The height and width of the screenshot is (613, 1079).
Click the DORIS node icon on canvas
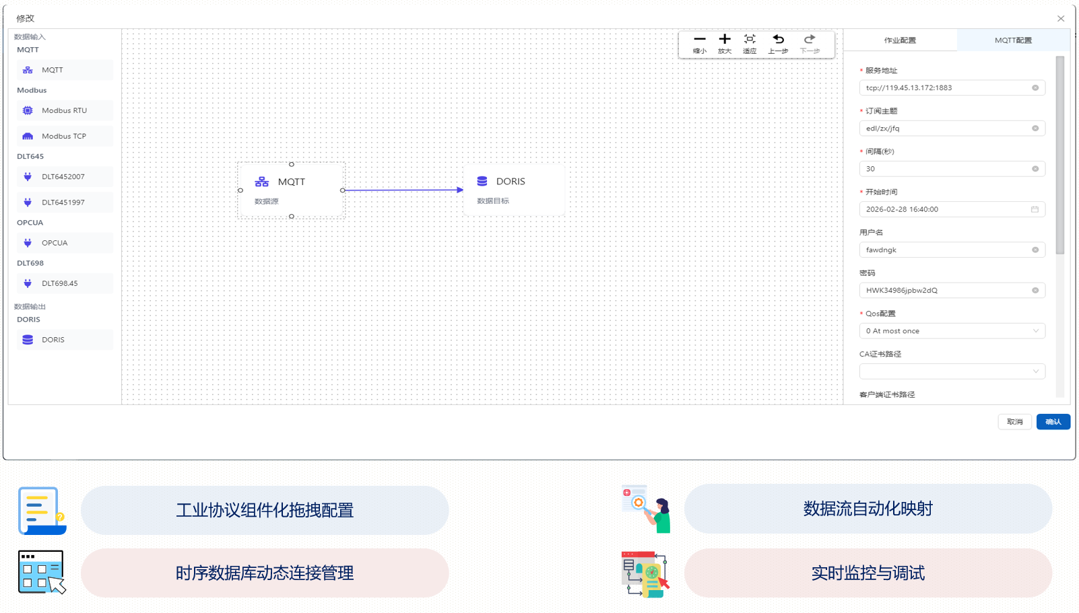pyautogui.click(x=482, y=181)
